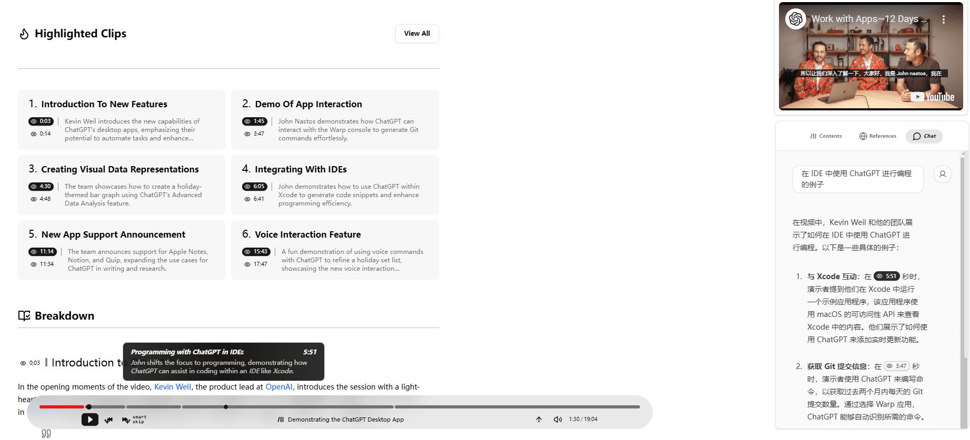This screenshot has height=440, width=970.
Task: Play the video from the player bar
Action: 90,419
